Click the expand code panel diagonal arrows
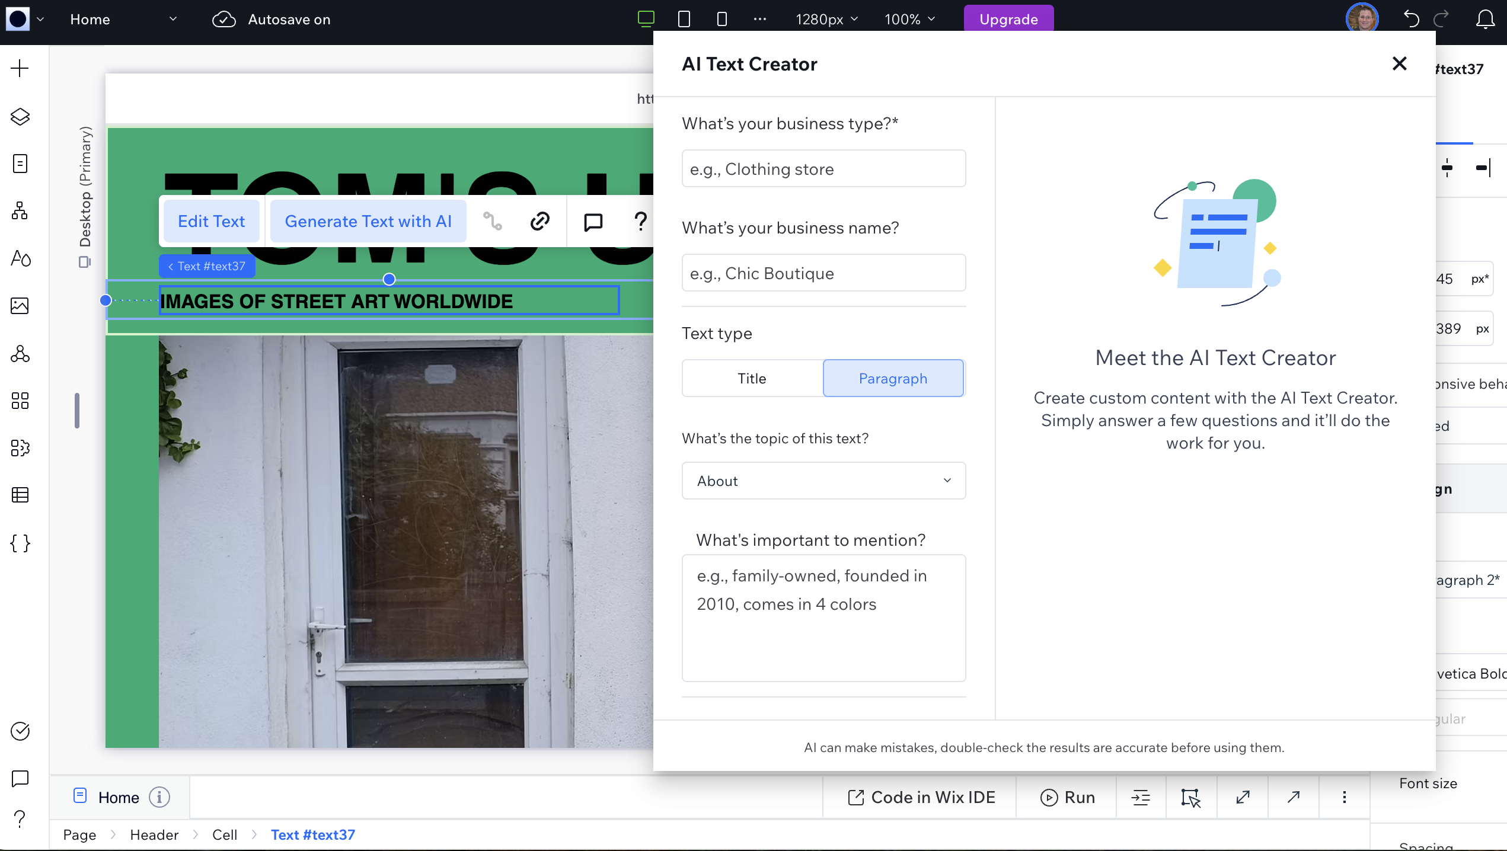The image size is (1507, 851). click(1243, 797)
